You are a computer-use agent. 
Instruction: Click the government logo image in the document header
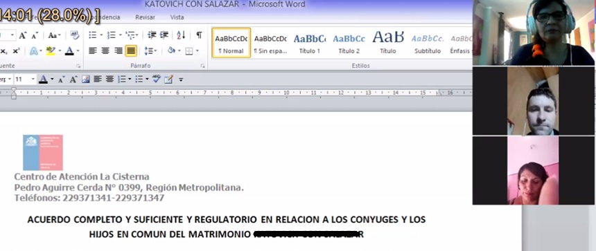42,152
